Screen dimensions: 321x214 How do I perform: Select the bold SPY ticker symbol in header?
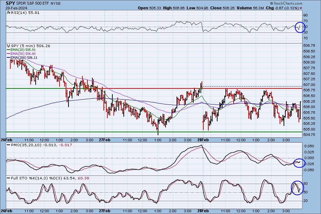[x=10, y=3]
